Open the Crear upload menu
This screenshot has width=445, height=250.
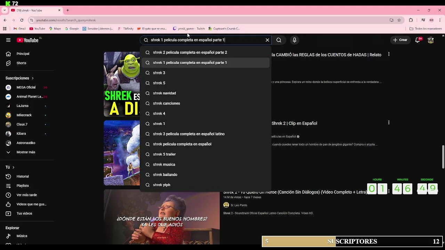400,40
